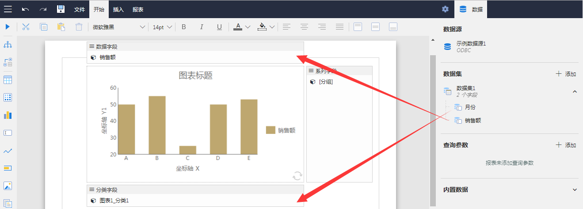Select the 销售额 field in dataset tree
Viewport: 583px width, 209px height.
point(472,120)
